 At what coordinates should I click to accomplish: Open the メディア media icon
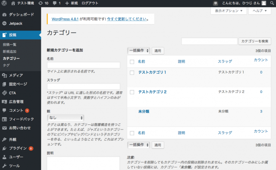[4, 75]
